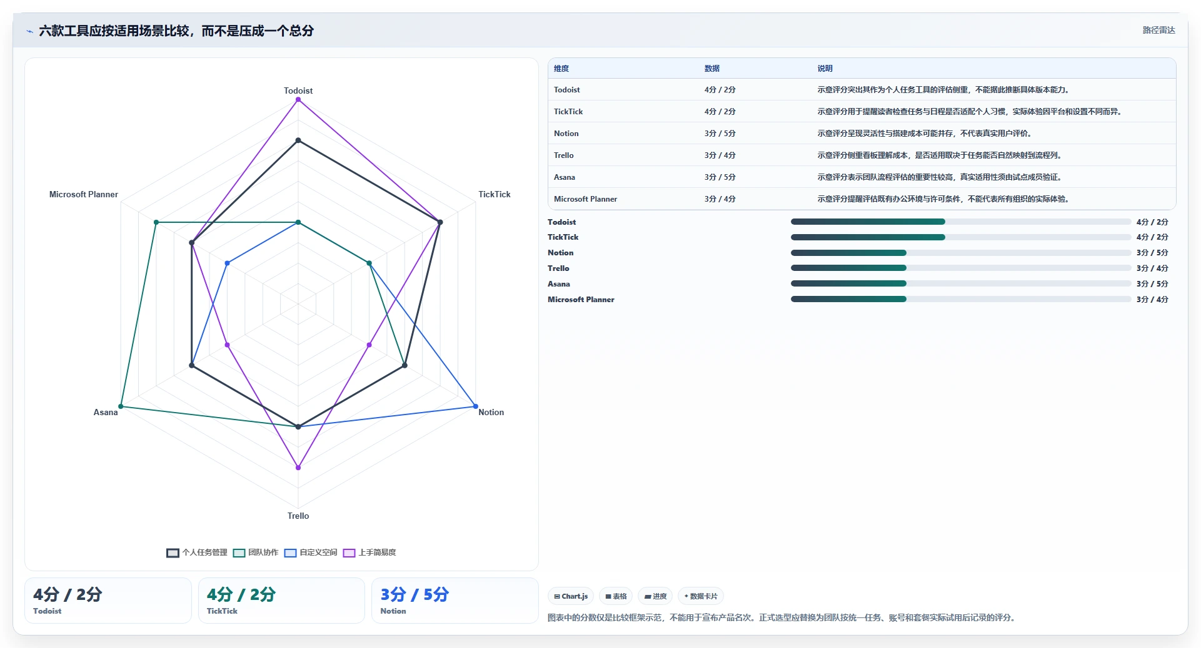Click the purple data point at Trello axis
The image size is (1201, 648).
coord(298,468)
